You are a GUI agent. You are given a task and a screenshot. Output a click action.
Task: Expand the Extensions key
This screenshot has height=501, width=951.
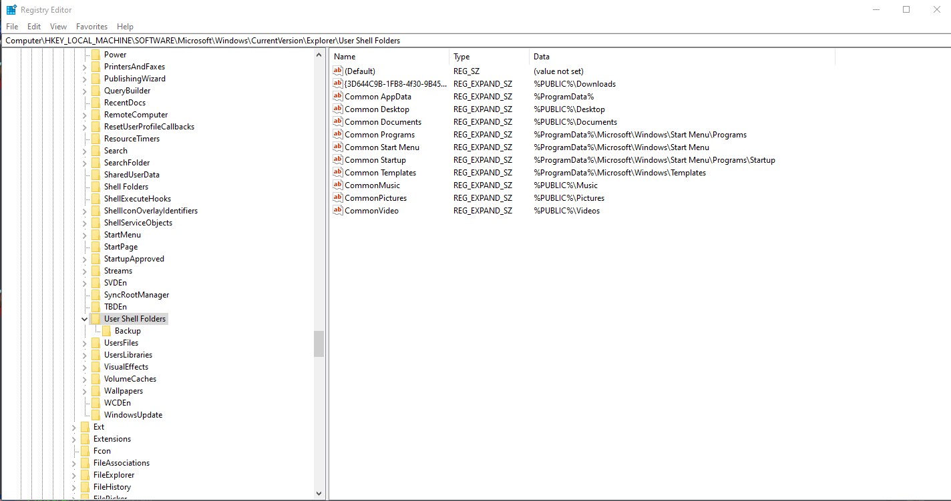tap(73, 439)
